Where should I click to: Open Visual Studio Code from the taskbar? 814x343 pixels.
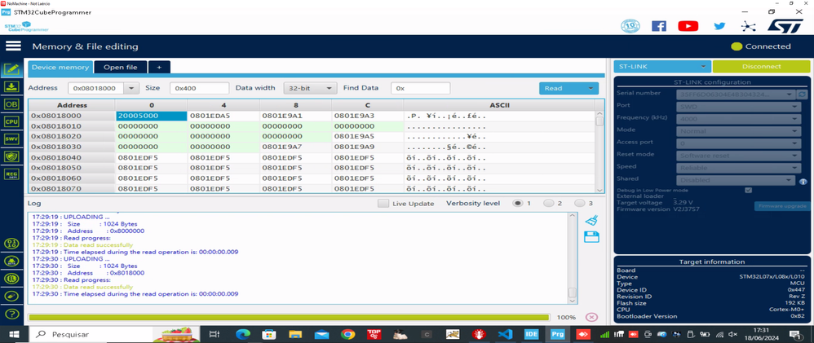[x=505, y=334]
